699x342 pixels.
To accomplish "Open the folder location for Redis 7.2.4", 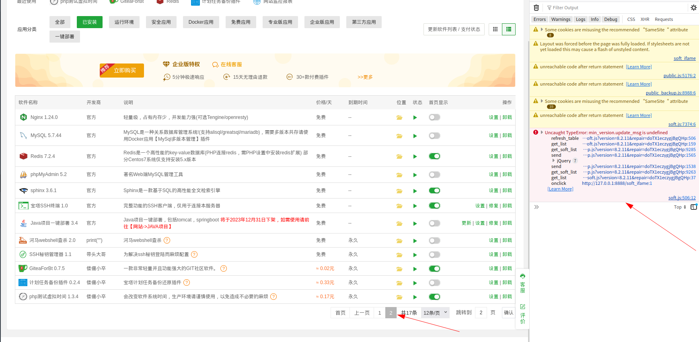I will pyautogui.click(x=399, y=156).
